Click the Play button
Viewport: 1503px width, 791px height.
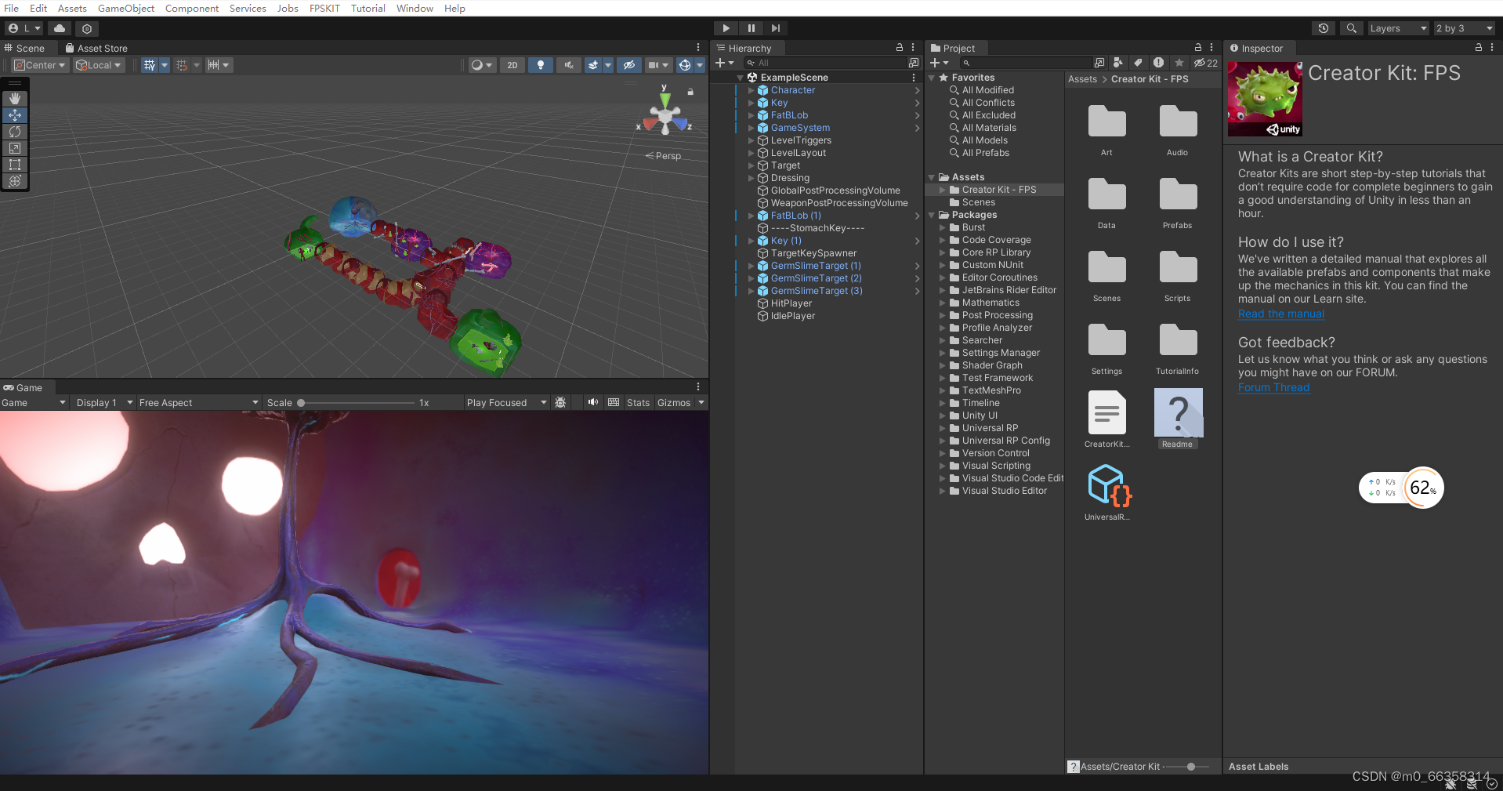[726, 28]
